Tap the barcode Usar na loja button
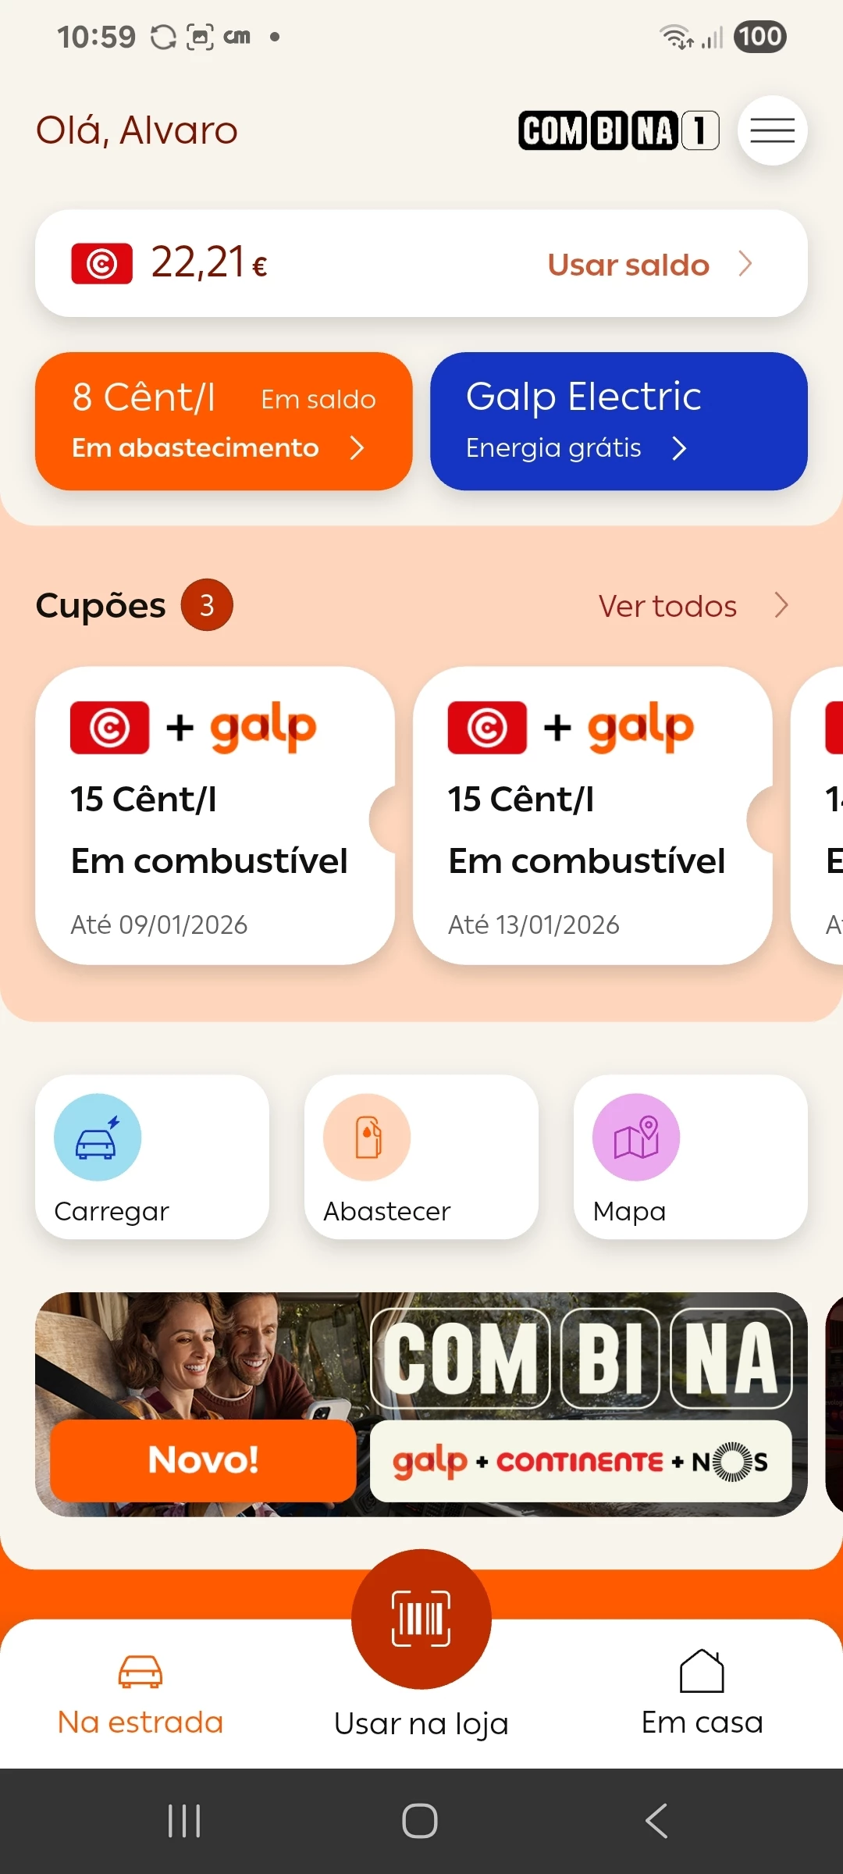This screenshot has width=843, height=1874. coord(421,1619)
